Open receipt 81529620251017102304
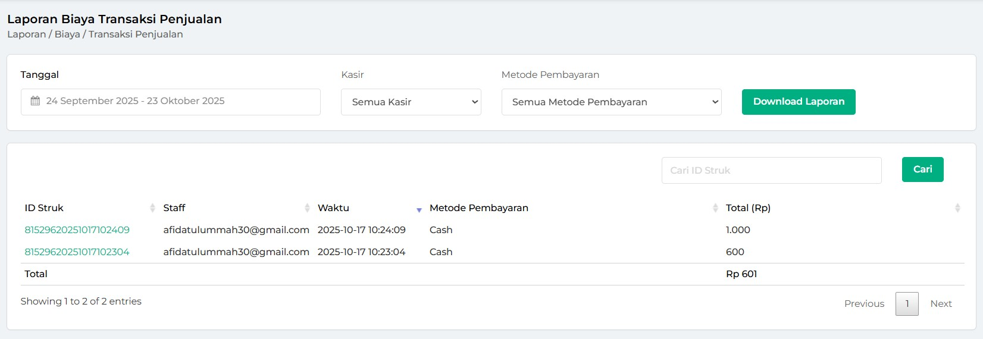The width and height of the screenshot is (983, 339). (x=77, y=252)
